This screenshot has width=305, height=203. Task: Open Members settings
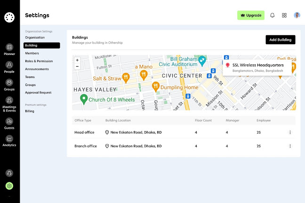32,53
